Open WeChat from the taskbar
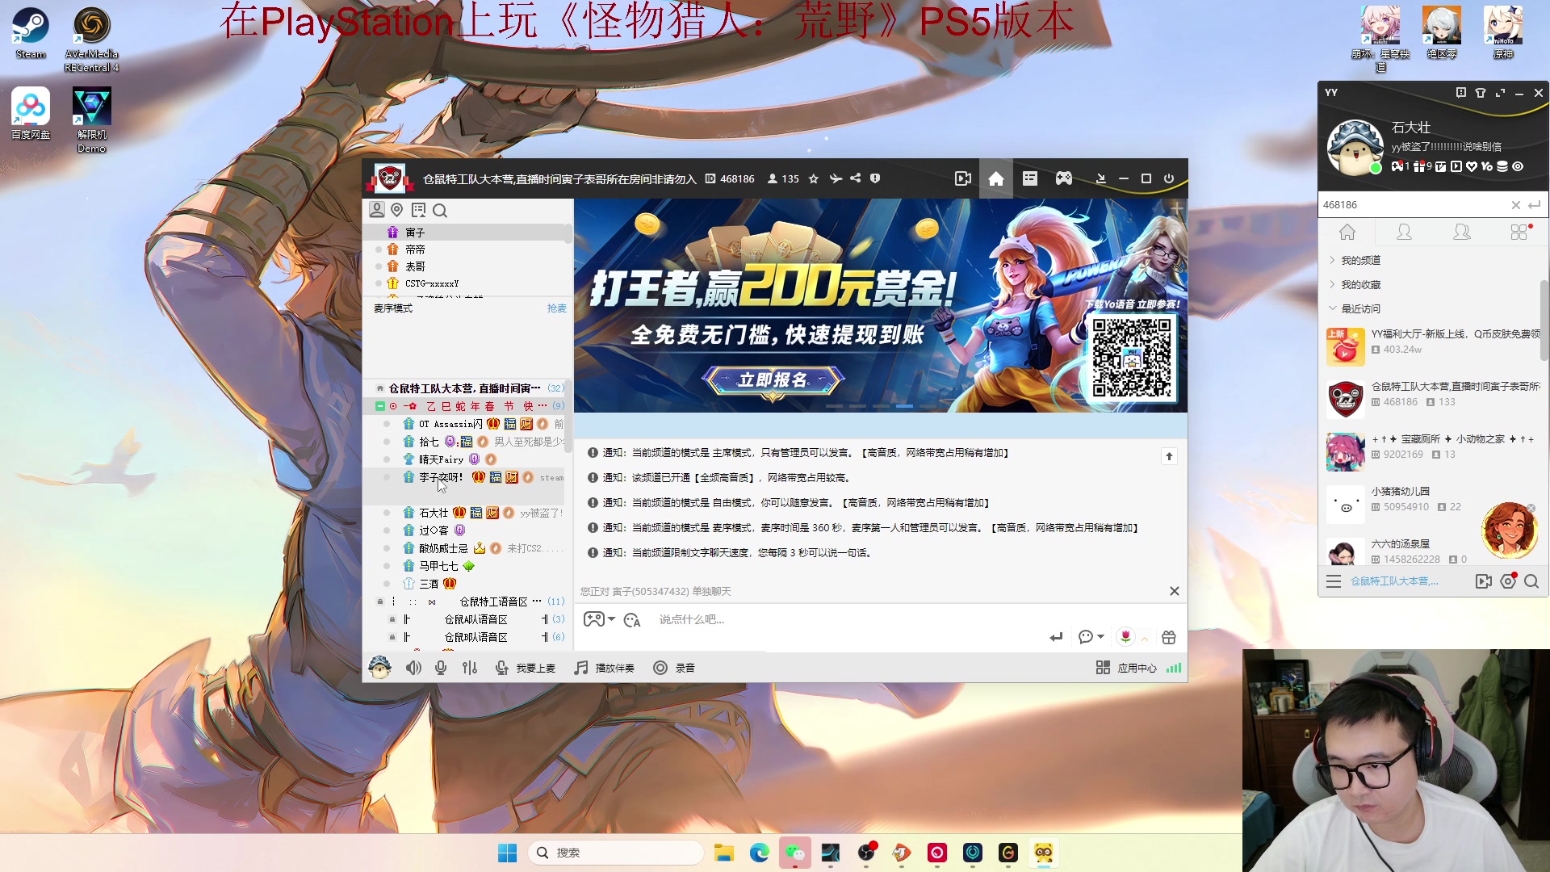 [x=795, y=853]
